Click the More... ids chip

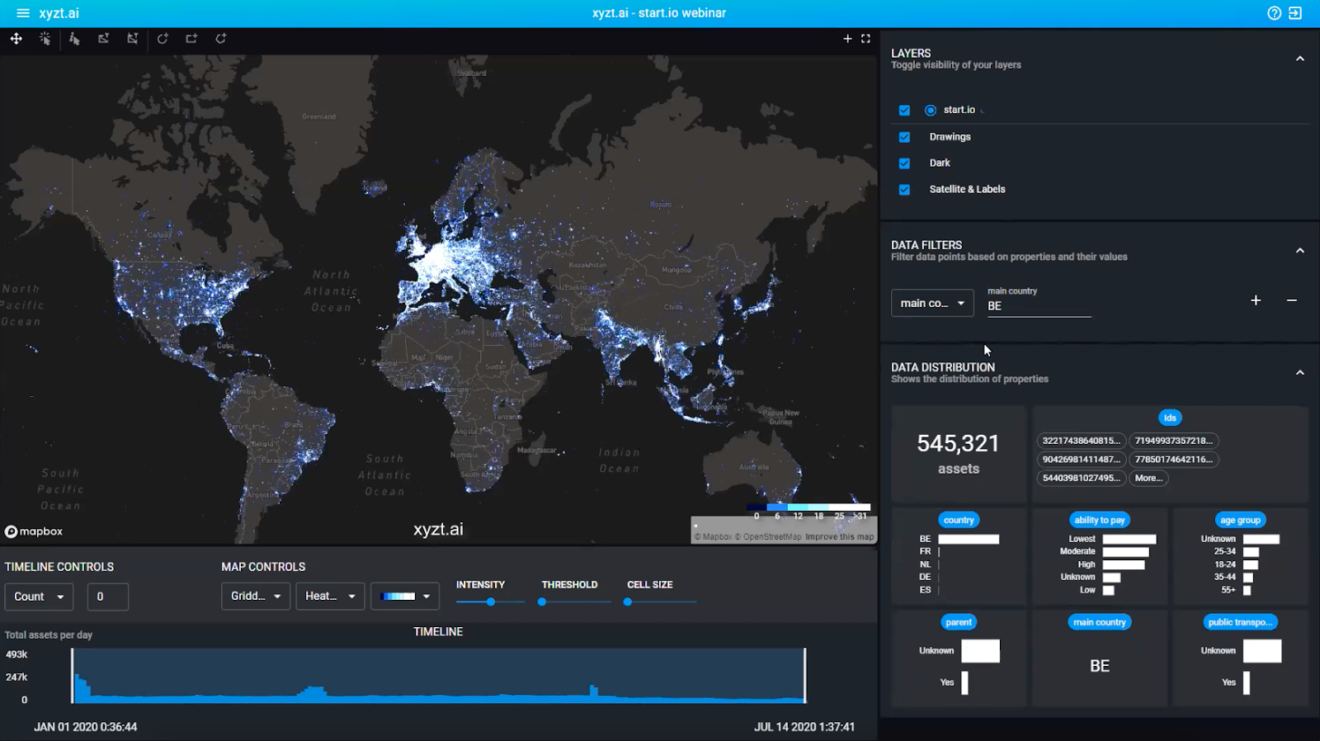(1148, 478)
